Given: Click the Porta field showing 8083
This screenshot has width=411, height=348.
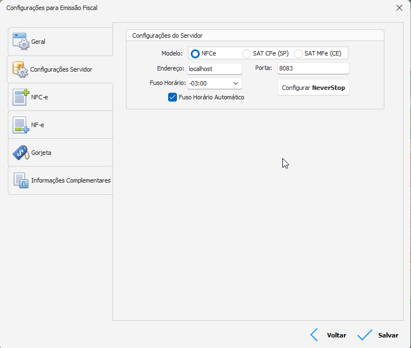Looking at the screenshot, I should click(313, 68).
